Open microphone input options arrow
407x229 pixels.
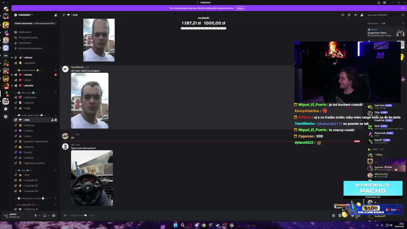click(x=39, y=215)
